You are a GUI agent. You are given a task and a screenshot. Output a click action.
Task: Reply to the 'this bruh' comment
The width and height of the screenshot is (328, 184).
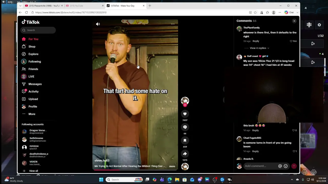tap(255, 130)
